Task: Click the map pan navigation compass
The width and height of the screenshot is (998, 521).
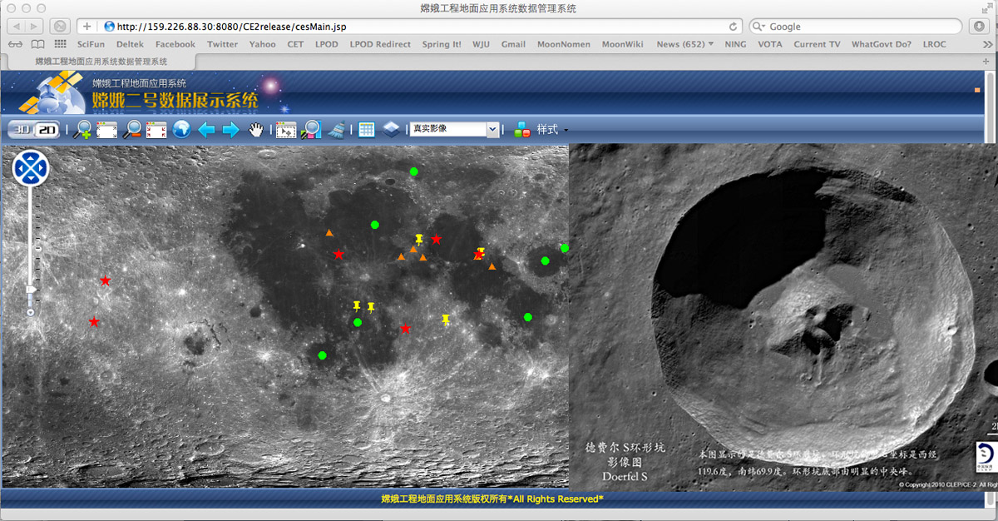Action: click(x=31, y=168)
